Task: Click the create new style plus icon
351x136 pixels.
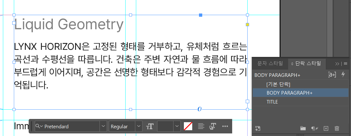Action: click(326, 128)
